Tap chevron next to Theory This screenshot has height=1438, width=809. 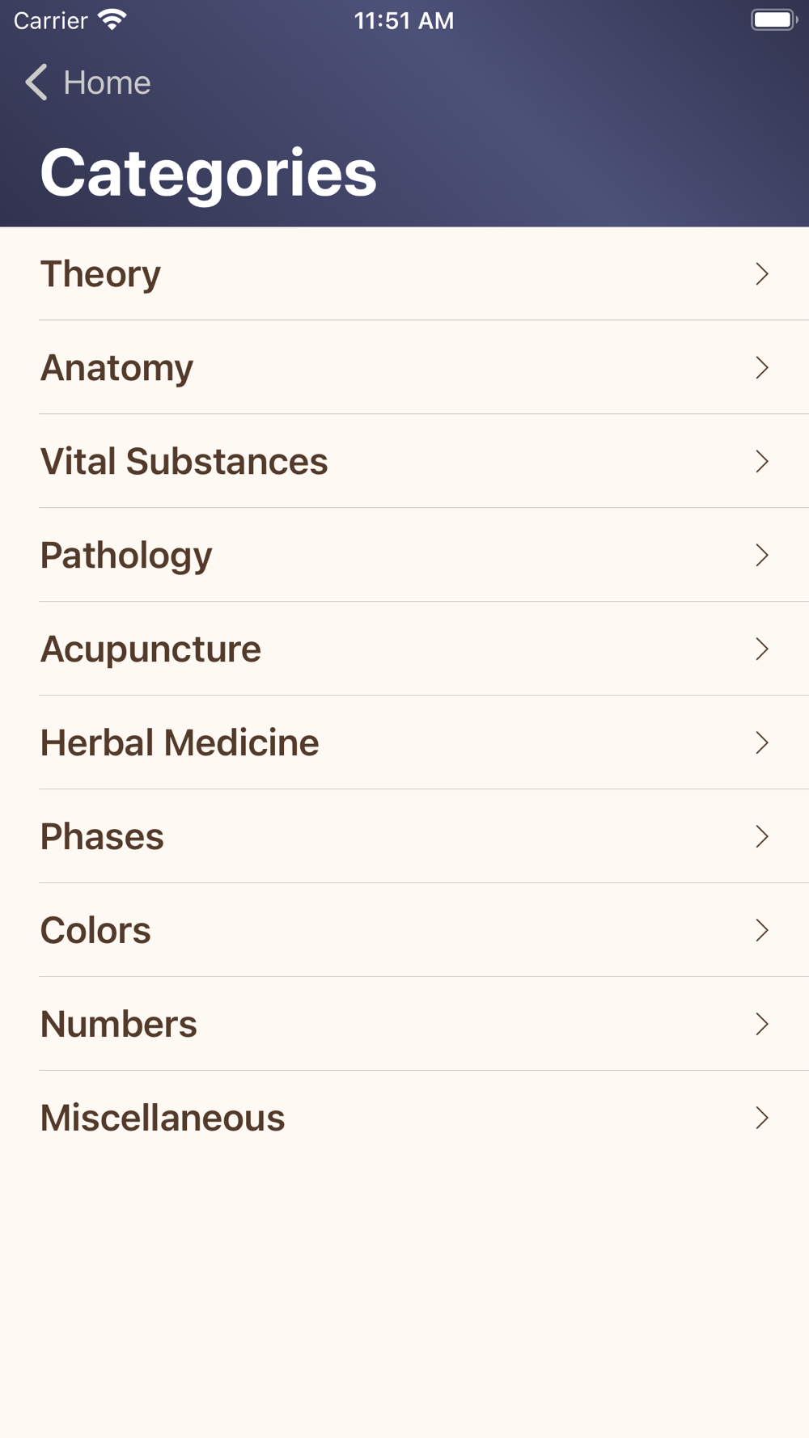click(x=761, y=274)
